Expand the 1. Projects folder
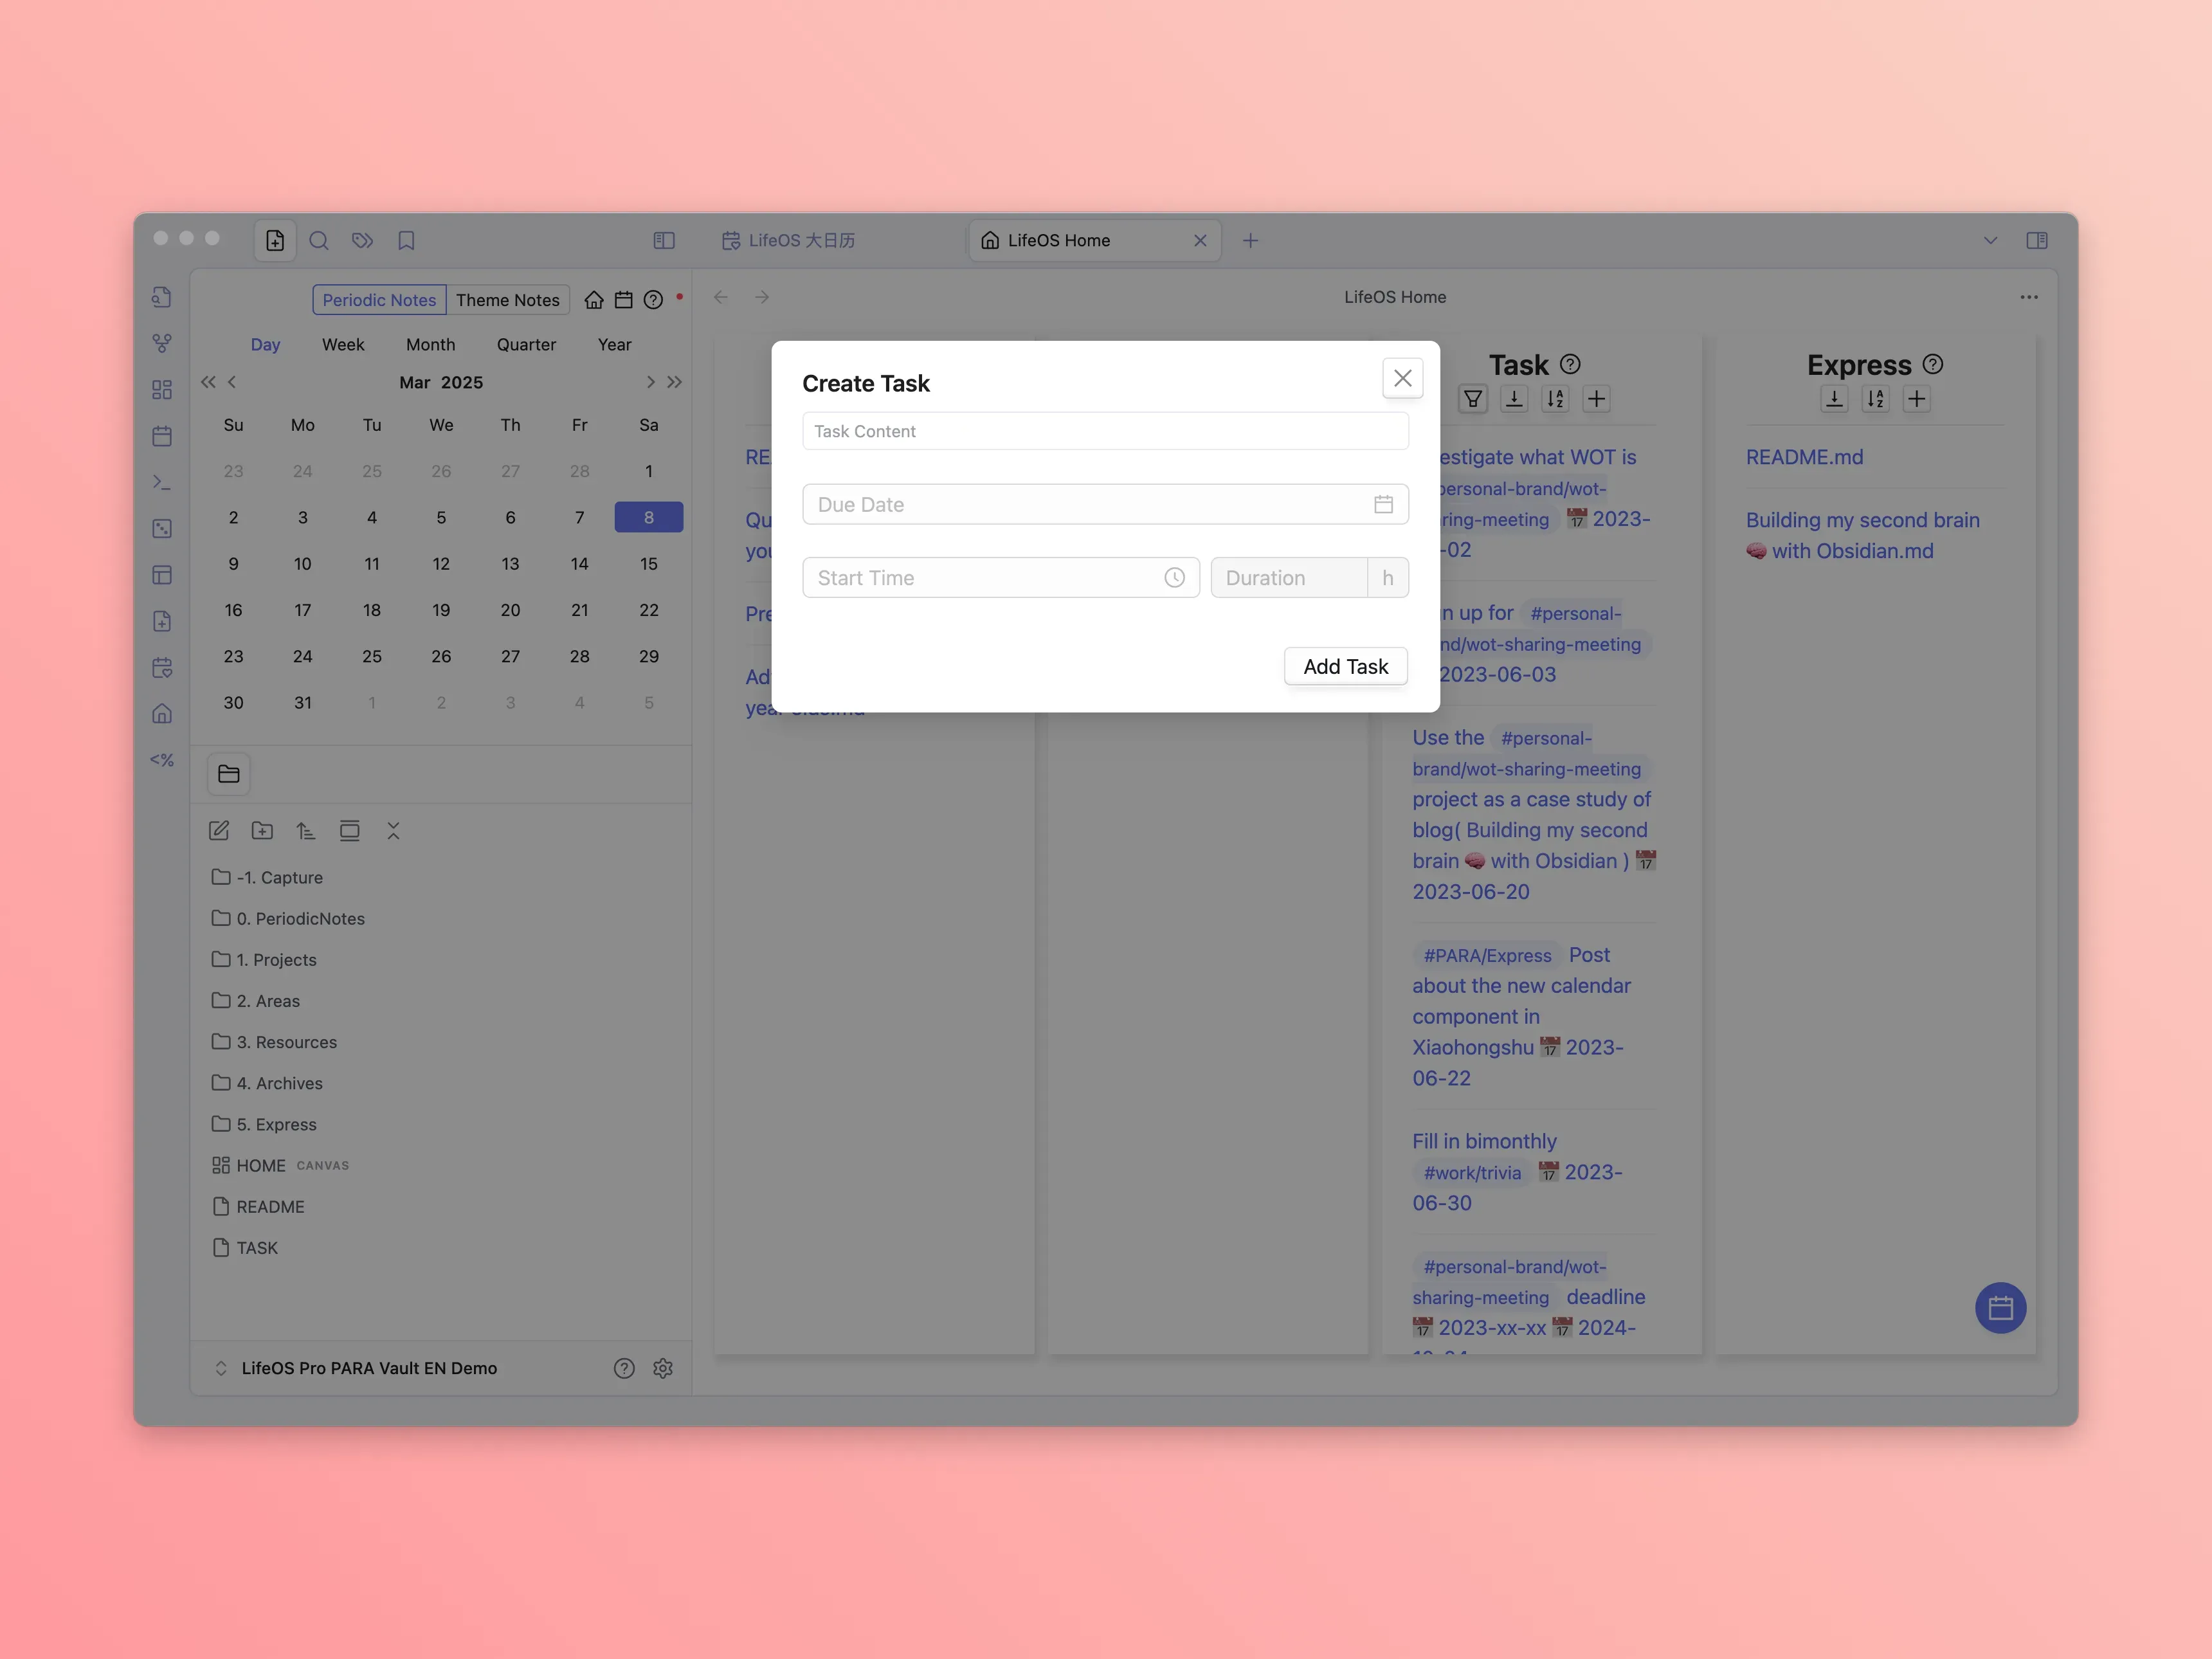This screenshot has height=1659, width=2212. coord(276,960)
